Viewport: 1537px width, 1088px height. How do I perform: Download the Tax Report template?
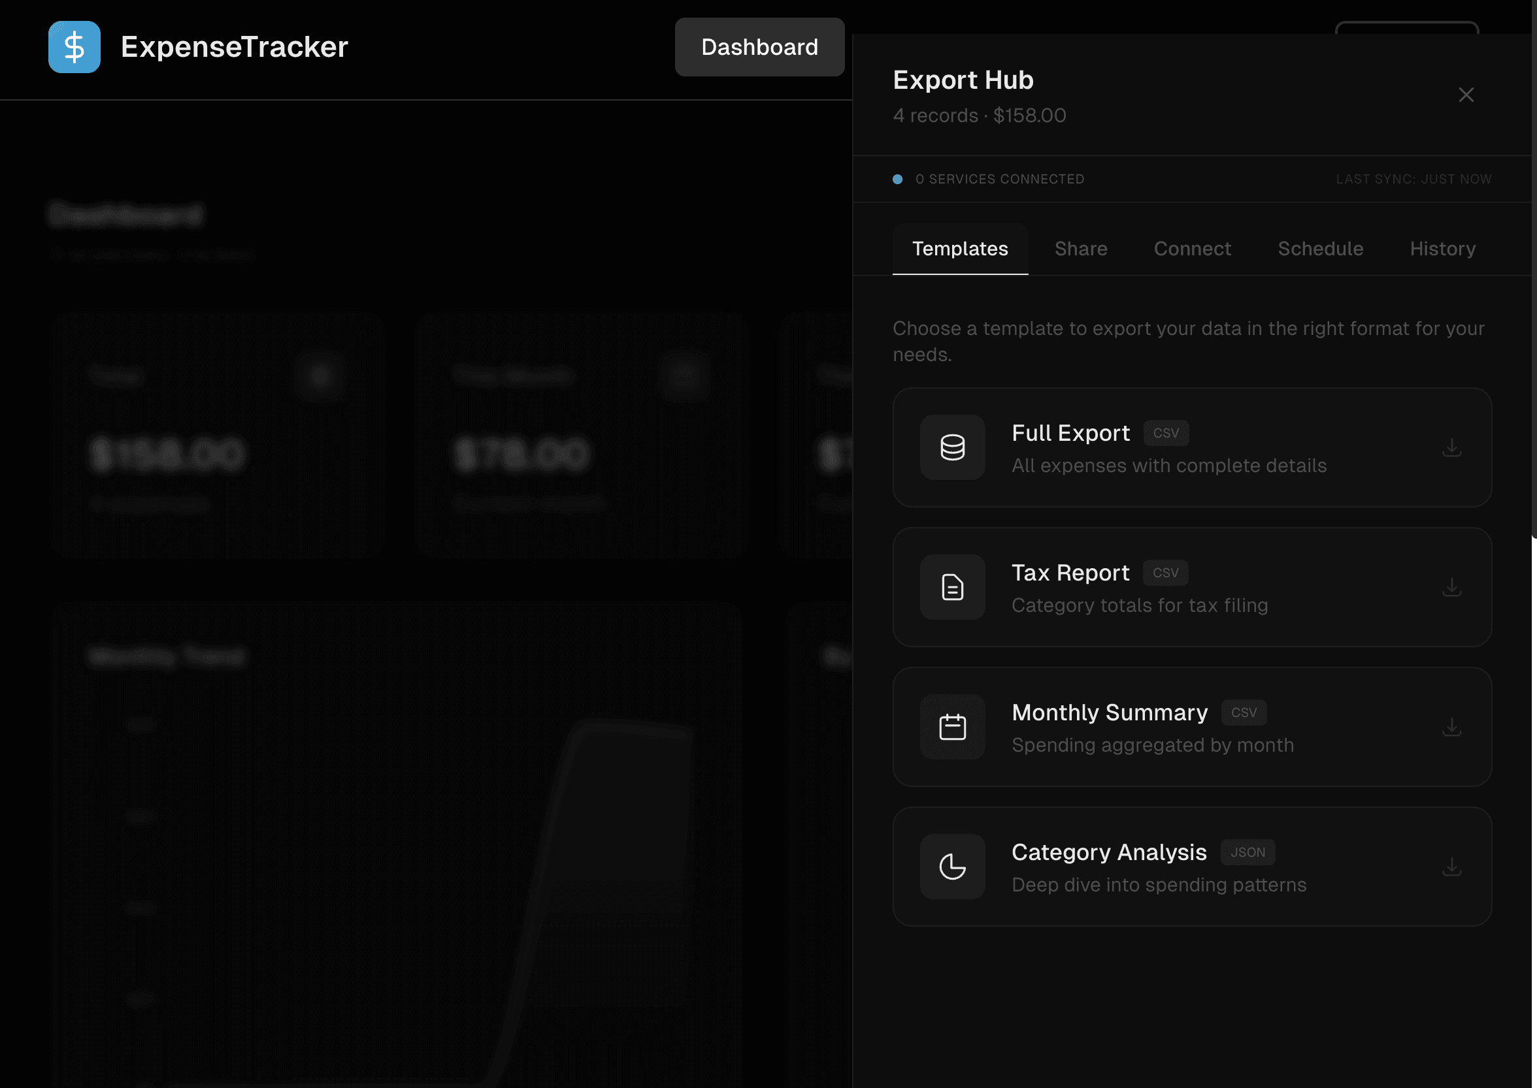click(1451, 588)
